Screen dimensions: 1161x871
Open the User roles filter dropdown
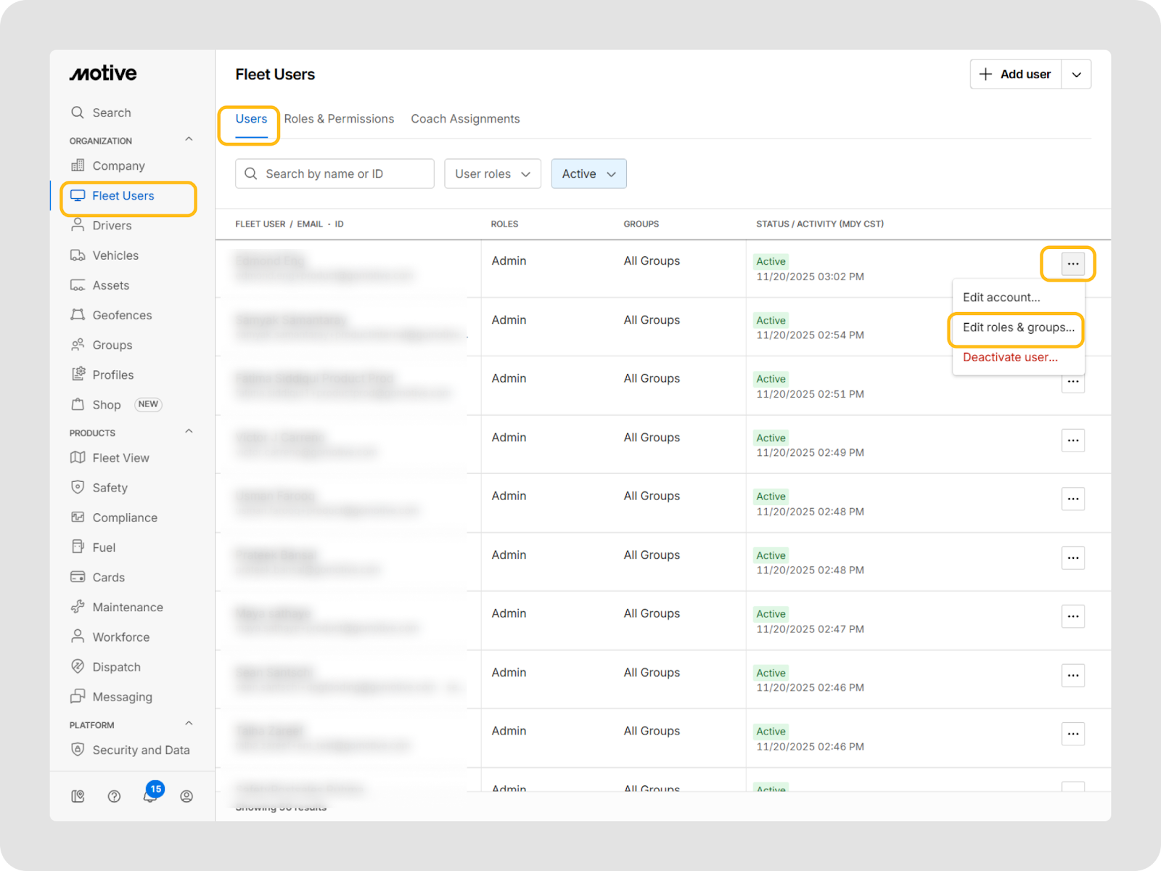pyautogui.click(x=492, y=174)
